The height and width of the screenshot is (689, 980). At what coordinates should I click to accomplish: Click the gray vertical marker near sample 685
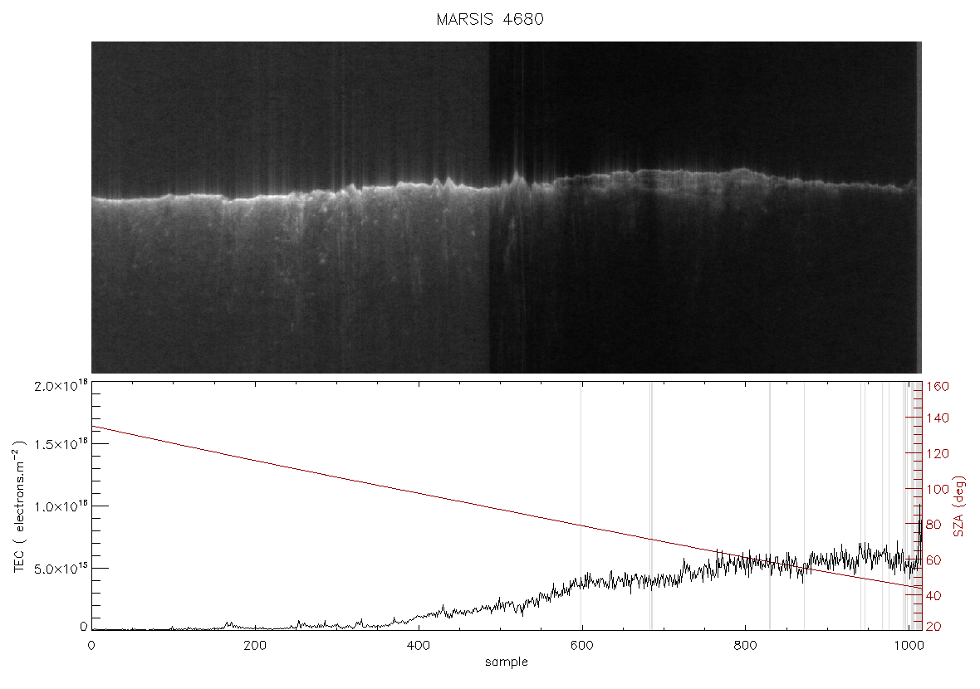coord(651,505)
